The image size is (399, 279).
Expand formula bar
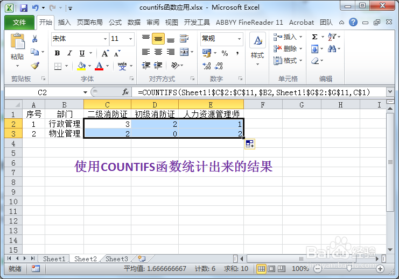[390, 91]
